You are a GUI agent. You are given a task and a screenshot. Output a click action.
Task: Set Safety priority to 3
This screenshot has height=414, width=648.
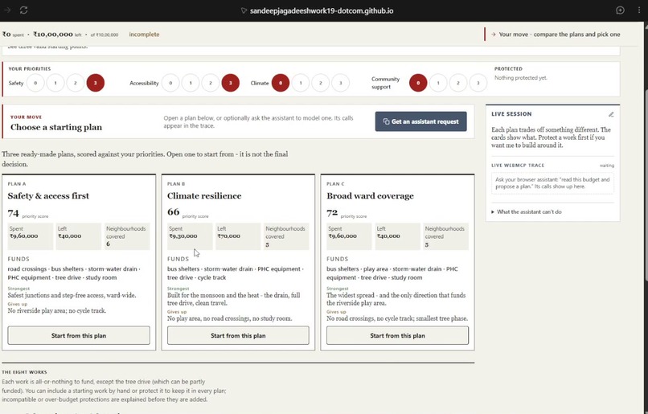(96, 83)
